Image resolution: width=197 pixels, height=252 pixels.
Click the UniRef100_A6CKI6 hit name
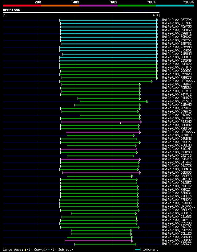click(177, 213)
